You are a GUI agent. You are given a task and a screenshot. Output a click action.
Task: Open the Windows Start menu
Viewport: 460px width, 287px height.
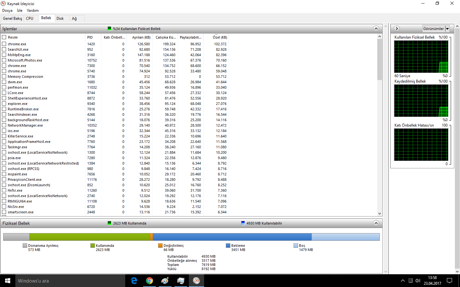(8, 281)
